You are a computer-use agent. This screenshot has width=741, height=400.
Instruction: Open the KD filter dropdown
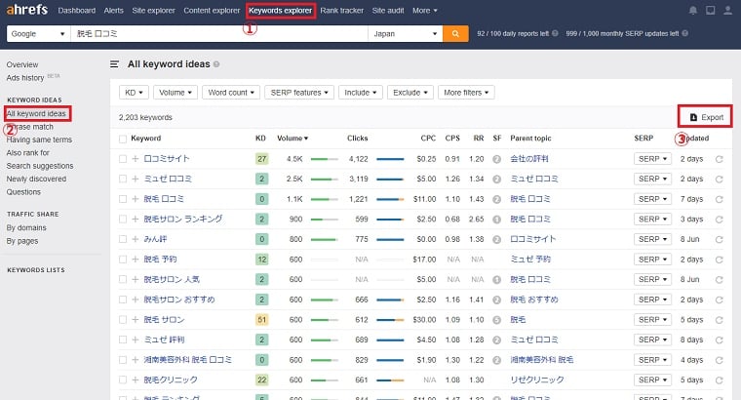pos(134,93)
